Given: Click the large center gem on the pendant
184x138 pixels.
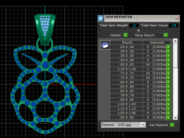Looking at the screenshot, I should (45, 65).
